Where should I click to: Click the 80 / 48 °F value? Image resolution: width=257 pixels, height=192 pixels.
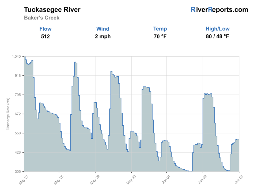tap(217, 37)
